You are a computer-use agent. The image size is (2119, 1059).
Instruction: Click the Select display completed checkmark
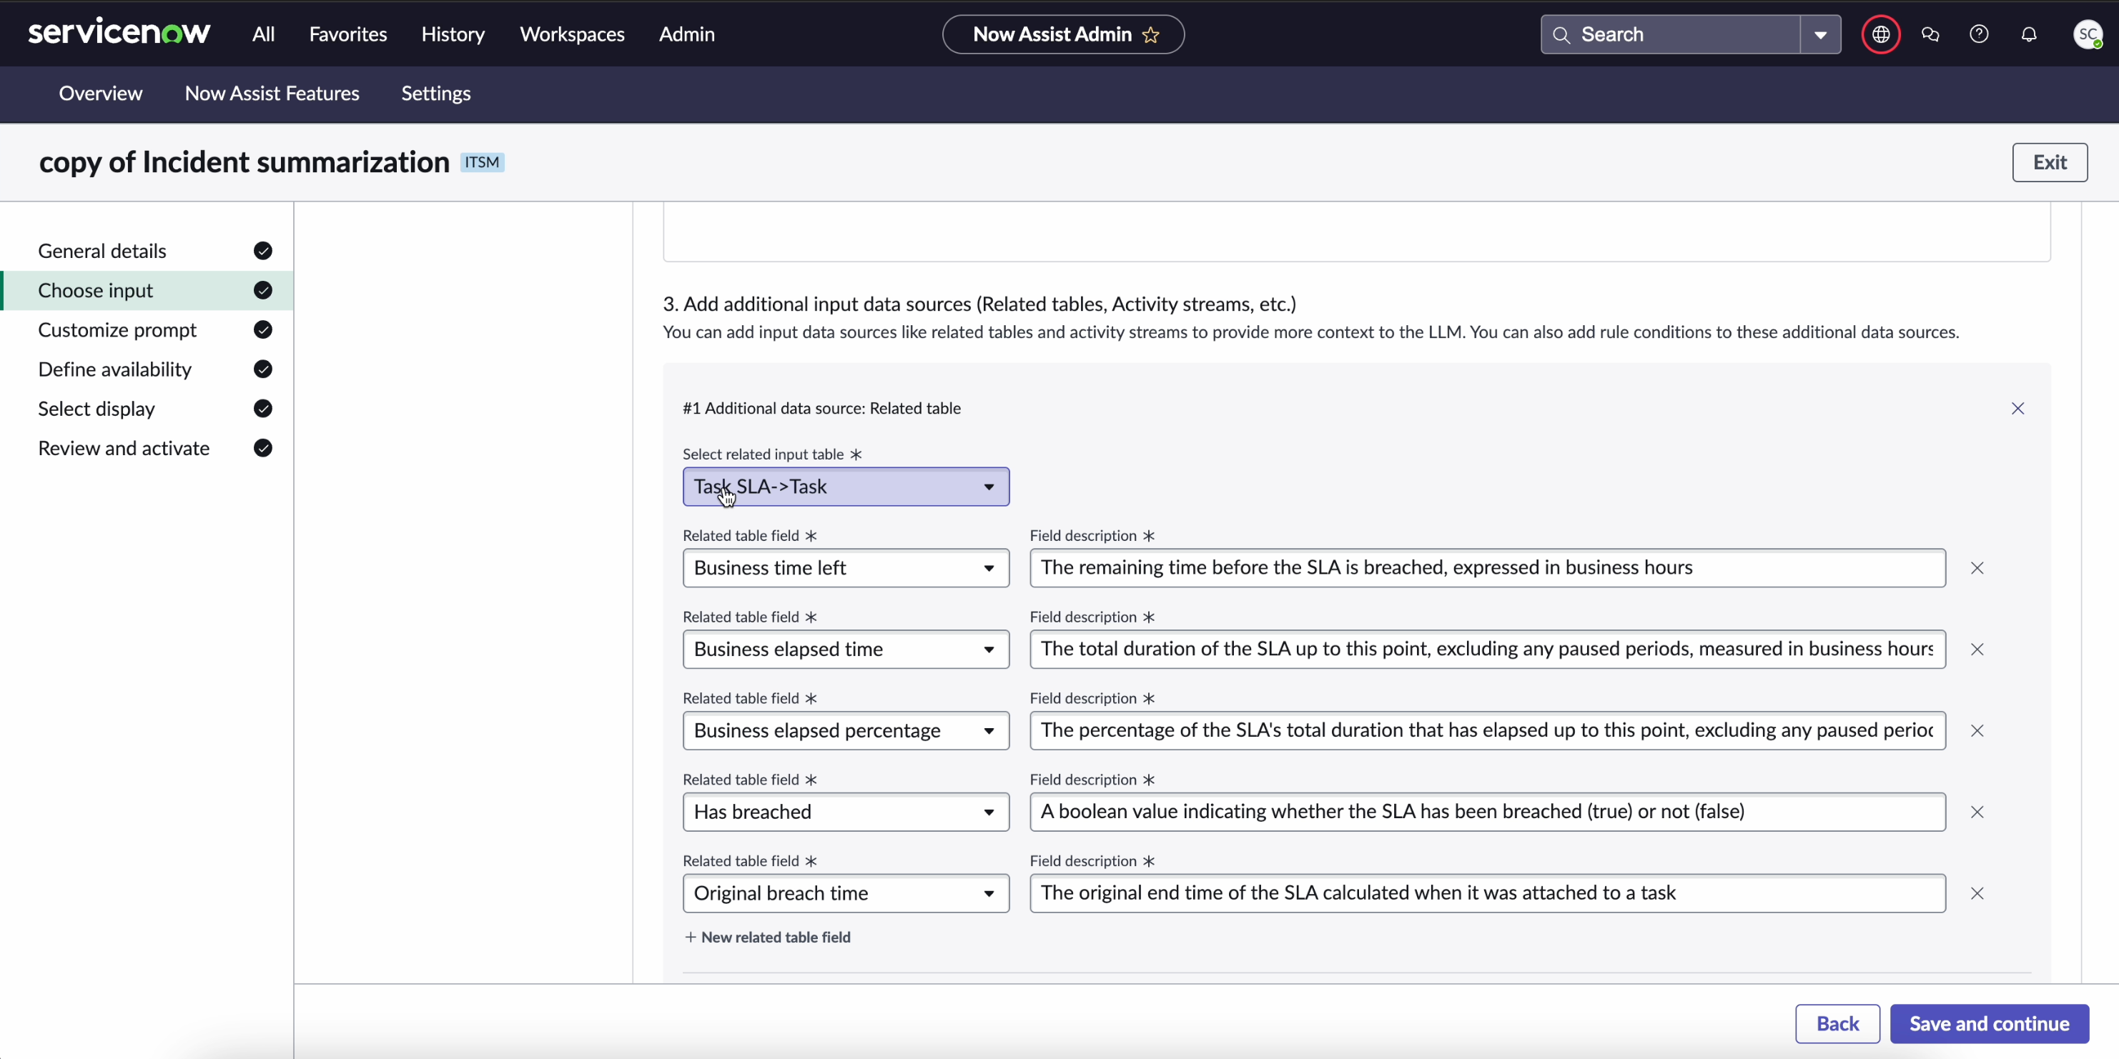(263, 409)
